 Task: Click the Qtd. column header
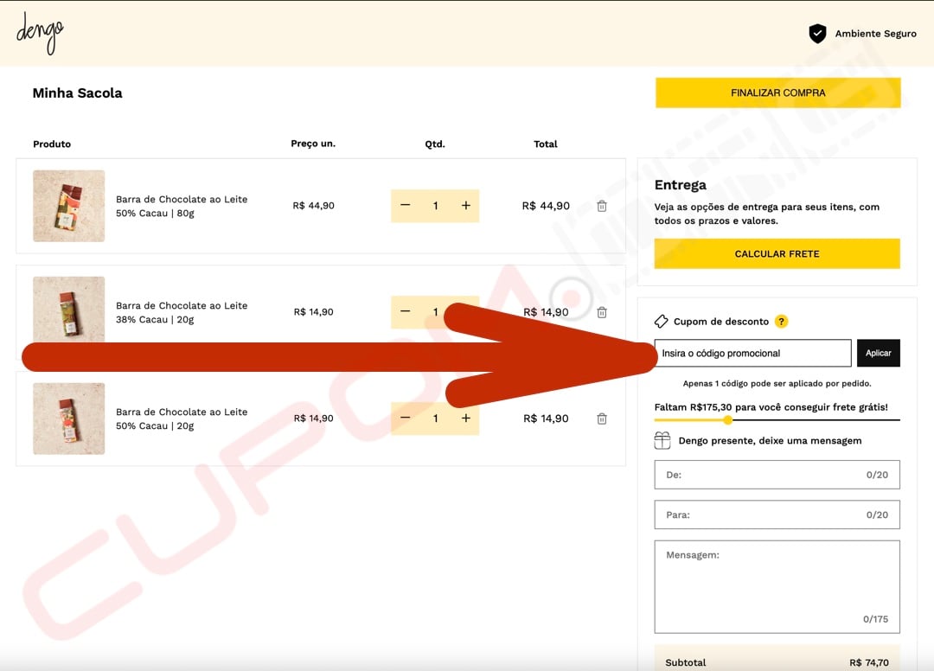tap(435, 144)
